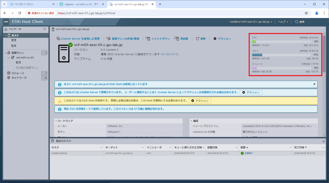329x183 pixels.
Task: Click the browser back arrow
Action: tap(5, 13)
